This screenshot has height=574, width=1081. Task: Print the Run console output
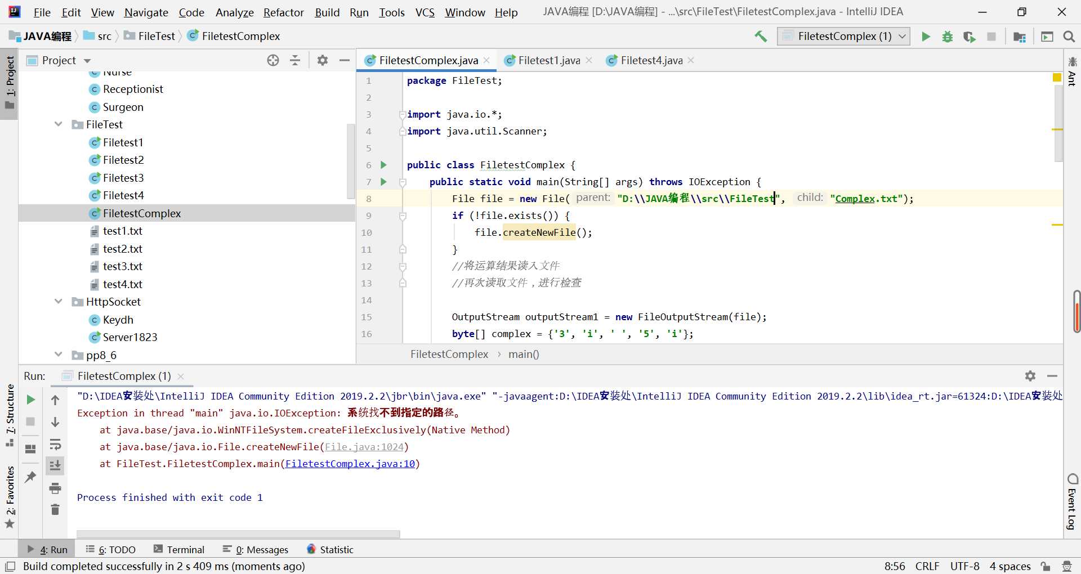pyautogui.click(x=55, y=488)
